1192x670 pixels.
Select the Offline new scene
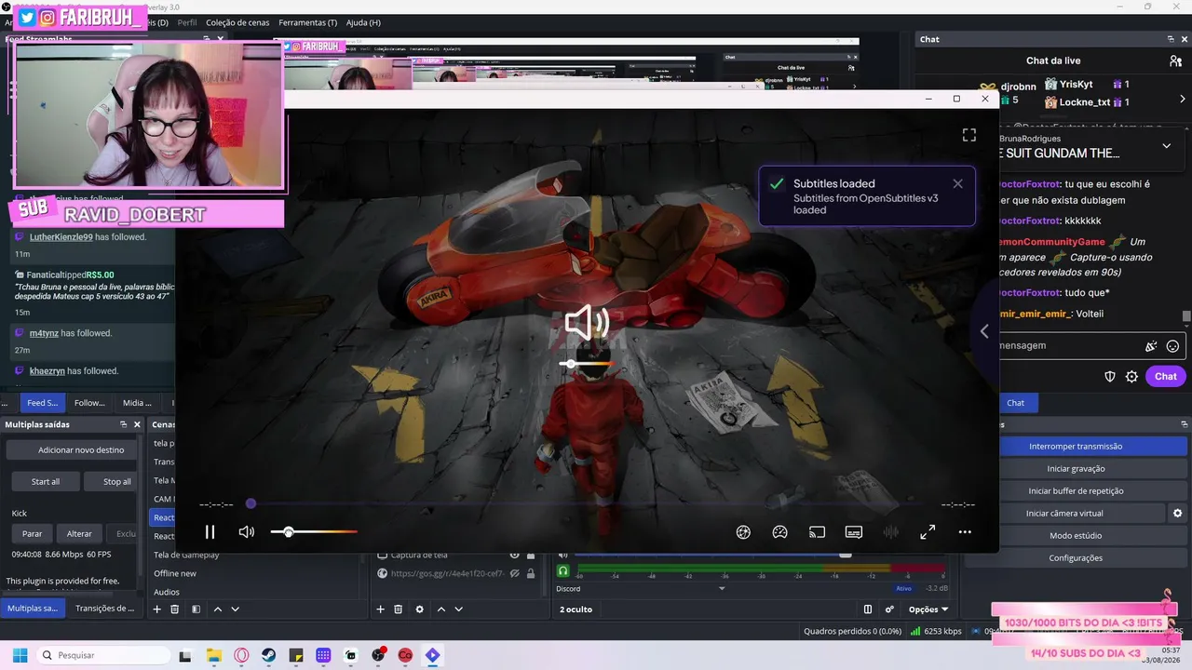tap(175, 573)
